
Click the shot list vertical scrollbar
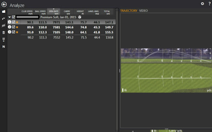tap(117, 70)
